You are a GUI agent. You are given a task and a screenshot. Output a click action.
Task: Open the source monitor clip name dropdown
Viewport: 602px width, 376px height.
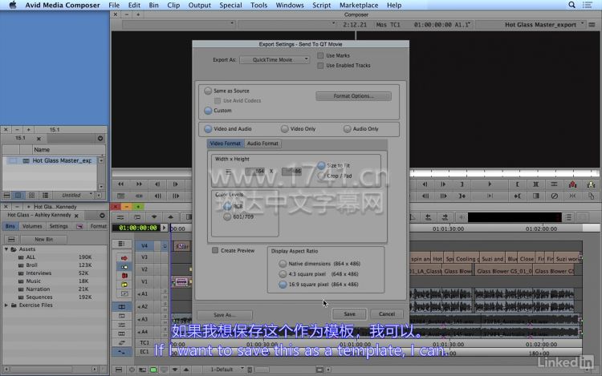[179, 25]
